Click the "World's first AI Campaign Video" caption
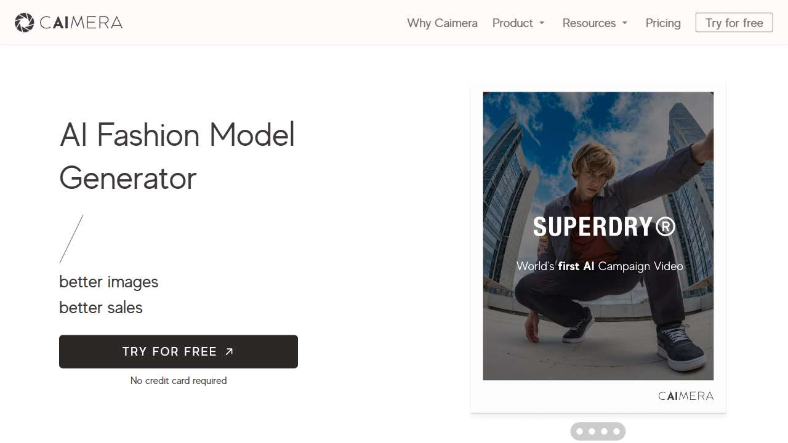The height and width of the screenshot is (443, 788). point(600,266)
